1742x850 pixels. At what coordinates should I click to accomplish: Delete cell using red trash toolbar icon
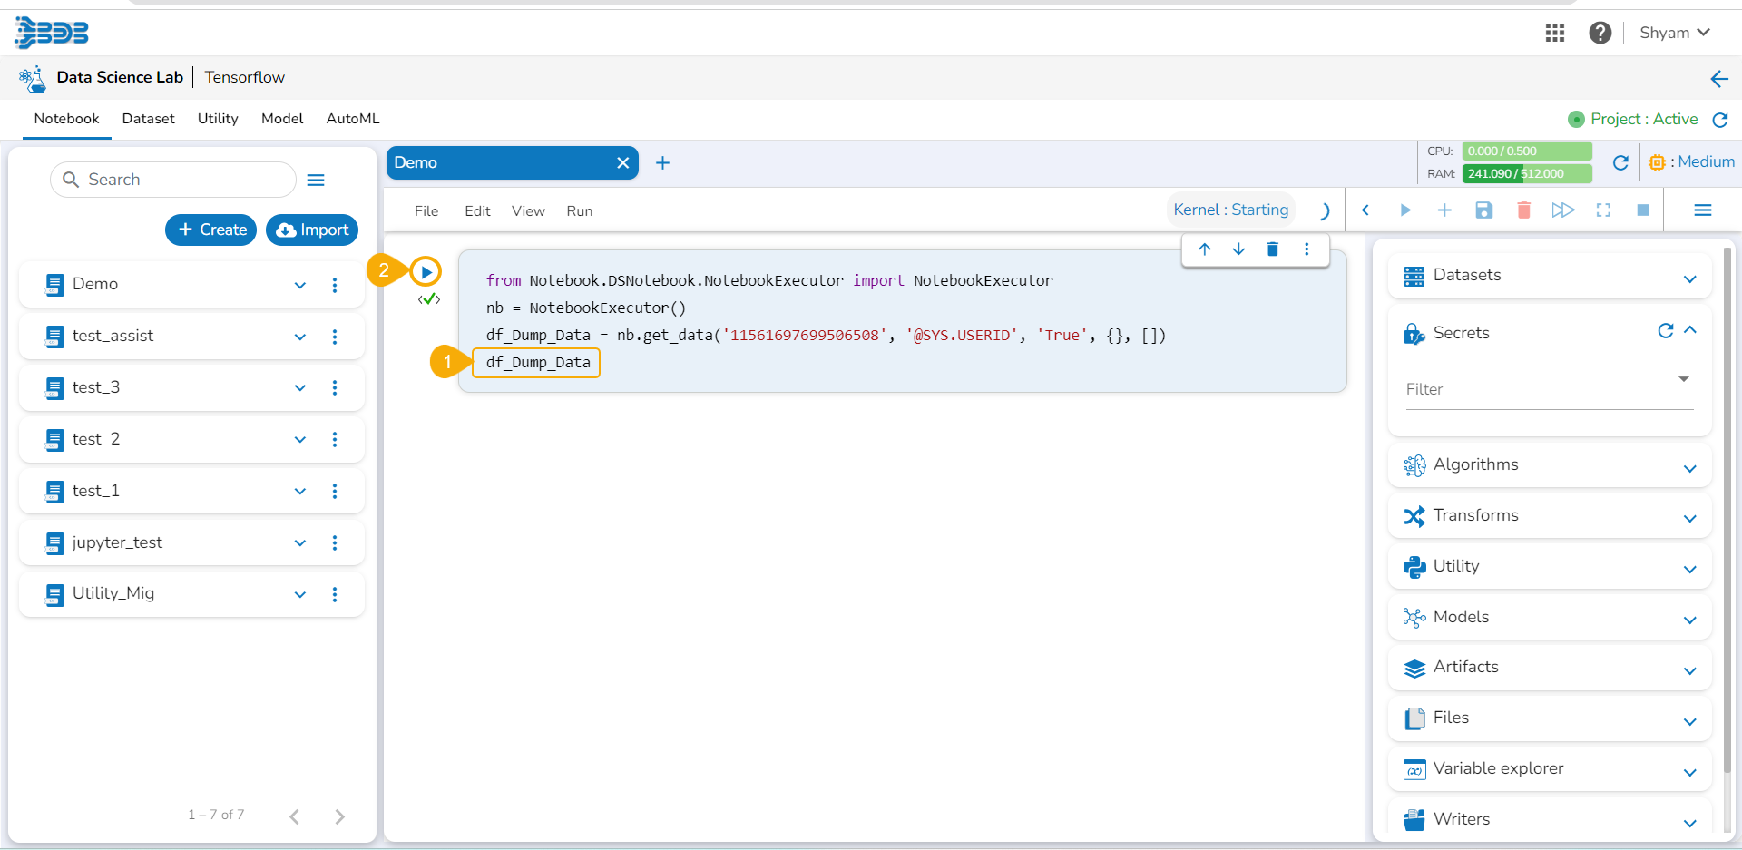tap(1523, 210)
